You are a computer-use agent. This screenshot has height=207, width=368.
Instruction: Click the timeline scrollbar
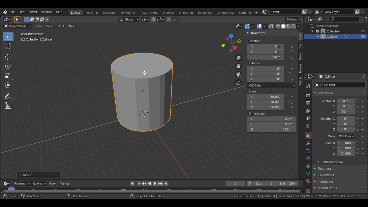pyautogui.click(x=151, y=191)
